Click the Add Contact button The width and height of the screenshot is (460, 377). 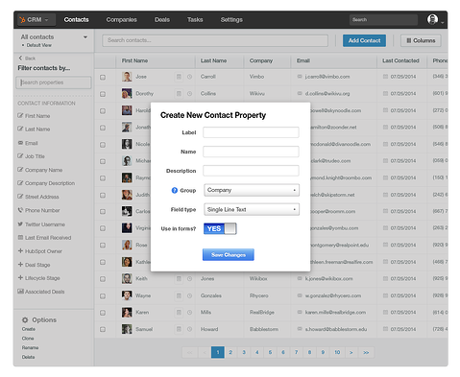pos(364,40)
